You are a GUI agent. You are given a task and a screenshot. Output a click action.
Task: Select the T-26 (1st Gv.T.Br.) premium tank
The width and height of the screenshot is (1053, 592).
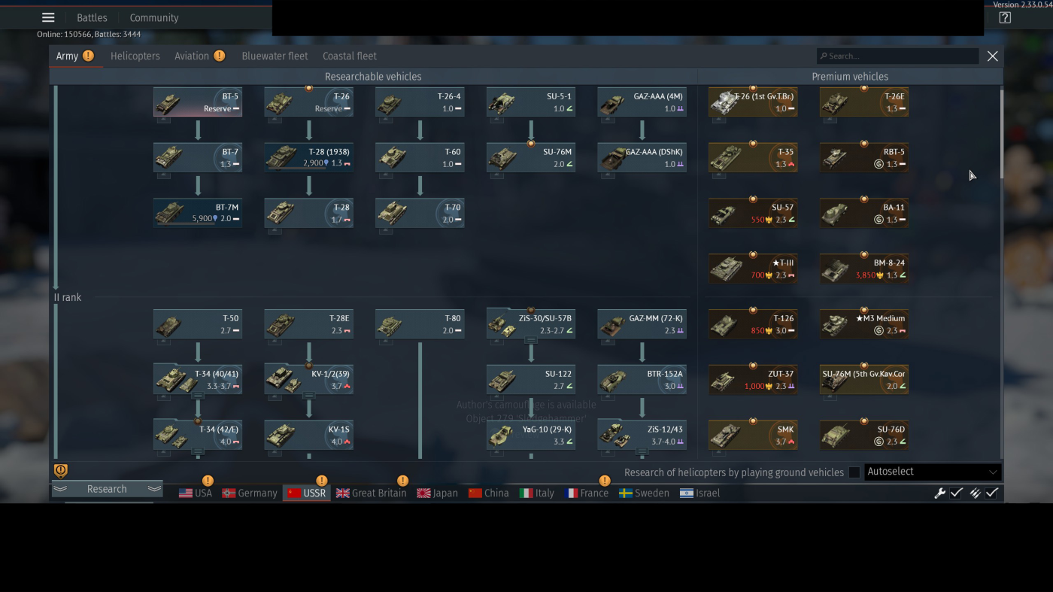click(753, 102)
